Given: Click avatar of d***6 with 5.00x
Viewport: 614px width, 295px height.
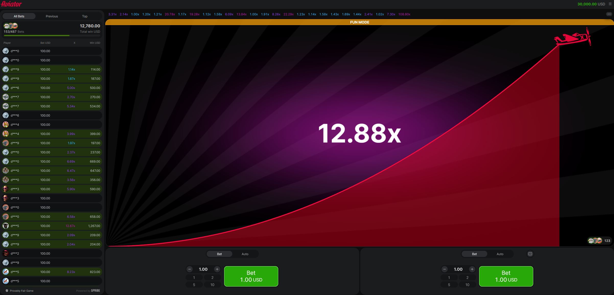Looking at the screenshot, I should (6, 88).
